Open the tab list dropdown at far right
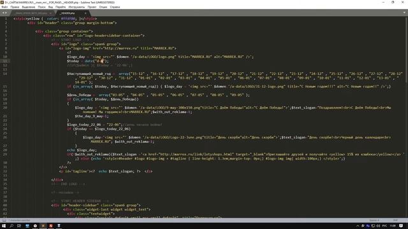Viewport: 408px width, 229px height. point(404,13)
